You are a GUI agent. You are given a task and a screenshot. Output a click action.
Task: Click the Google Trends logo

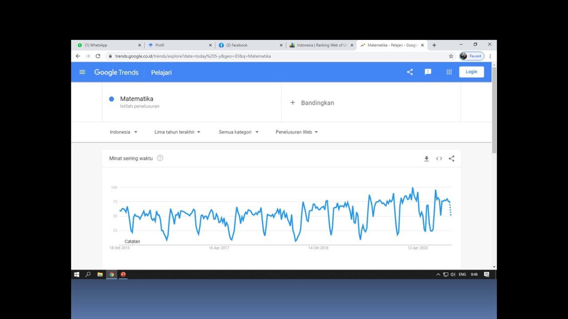[x=116, y=72]
